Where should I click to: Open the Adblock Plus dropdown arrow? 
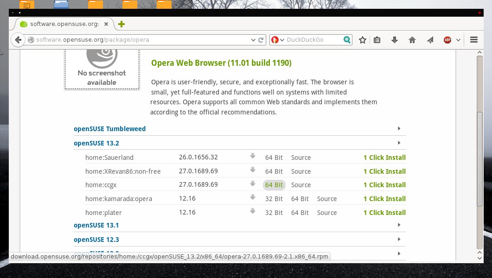coord(458,40)
